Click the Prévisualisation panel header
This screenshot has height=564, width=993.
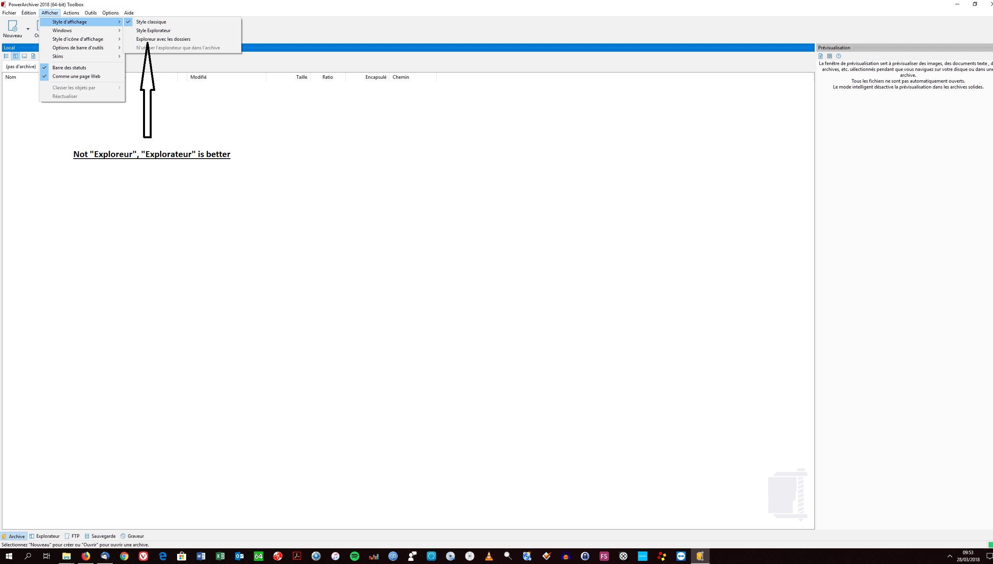(x=904, y=48)
